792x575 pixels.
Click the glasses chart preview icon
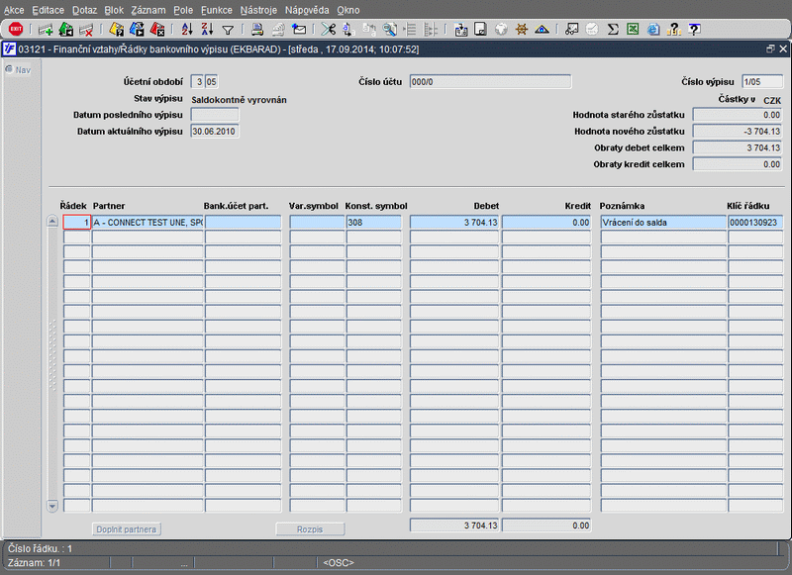tap(572, 30)
